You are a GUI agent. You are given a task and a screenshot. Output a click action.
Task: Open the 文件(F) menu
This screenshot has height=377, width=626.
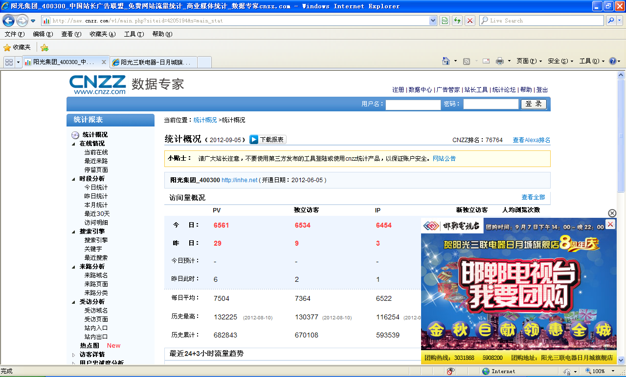pyautogui.click(x=14, y=34)
